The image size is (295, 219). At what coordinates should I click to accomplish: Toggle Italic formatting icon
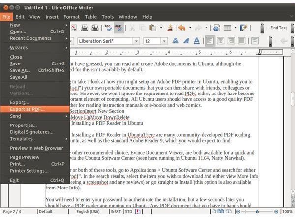pos(186,41)
